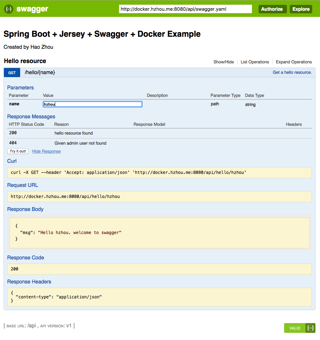Click the {...} validator icon bottom right
320x340 pixels.
click(310, 328)
